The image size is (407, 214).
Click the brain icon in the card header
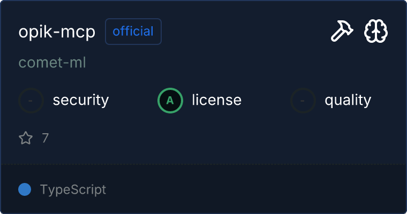(376, 32)
